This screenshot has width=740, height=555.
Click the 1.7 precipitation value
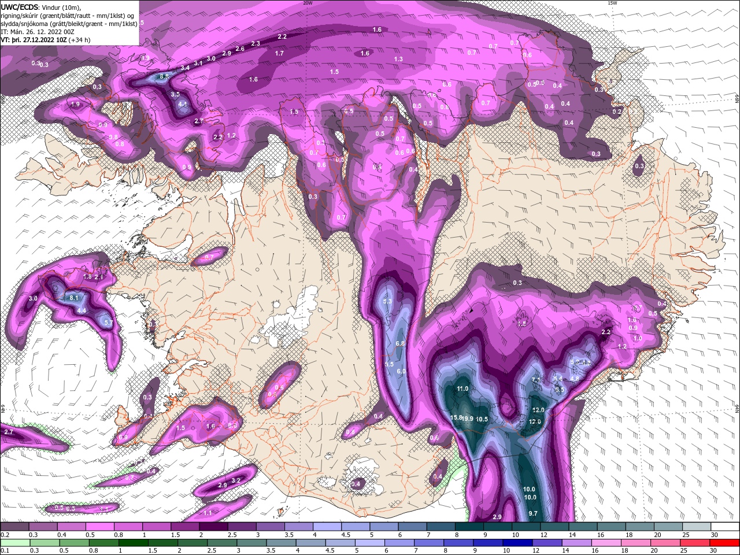point(279,53)
